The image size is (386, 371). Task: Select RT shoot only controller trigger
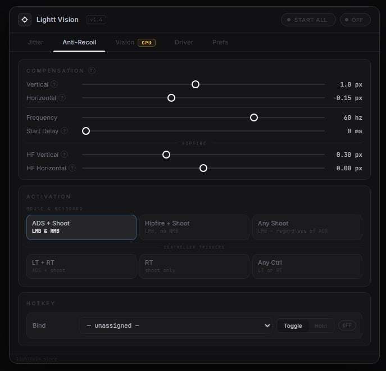(x=194, y=266)
